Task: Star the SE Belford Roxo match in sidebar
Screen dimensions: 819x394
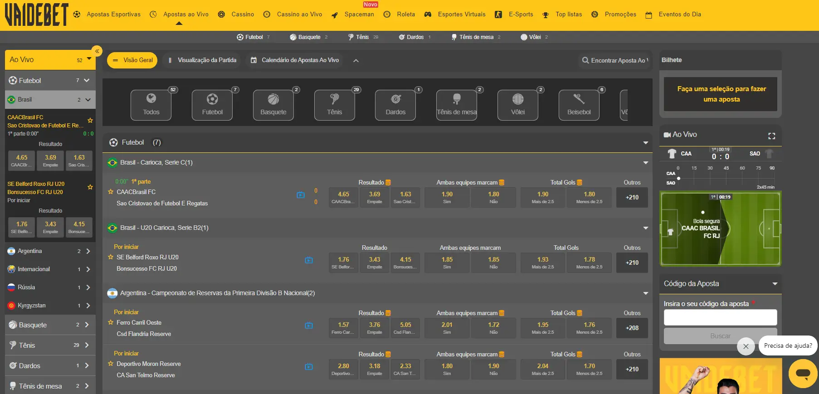Action: (x=90, y=187)
